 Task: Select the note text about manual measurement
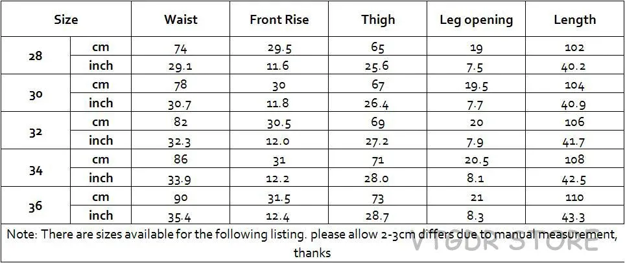click(x=312, y=243)
